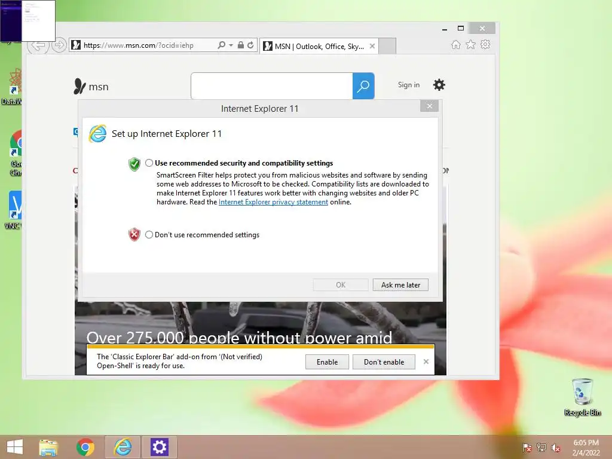Click the Over 275,000 people headline
The height and width of the screenshot is (459, 612).
coord(239,337)
